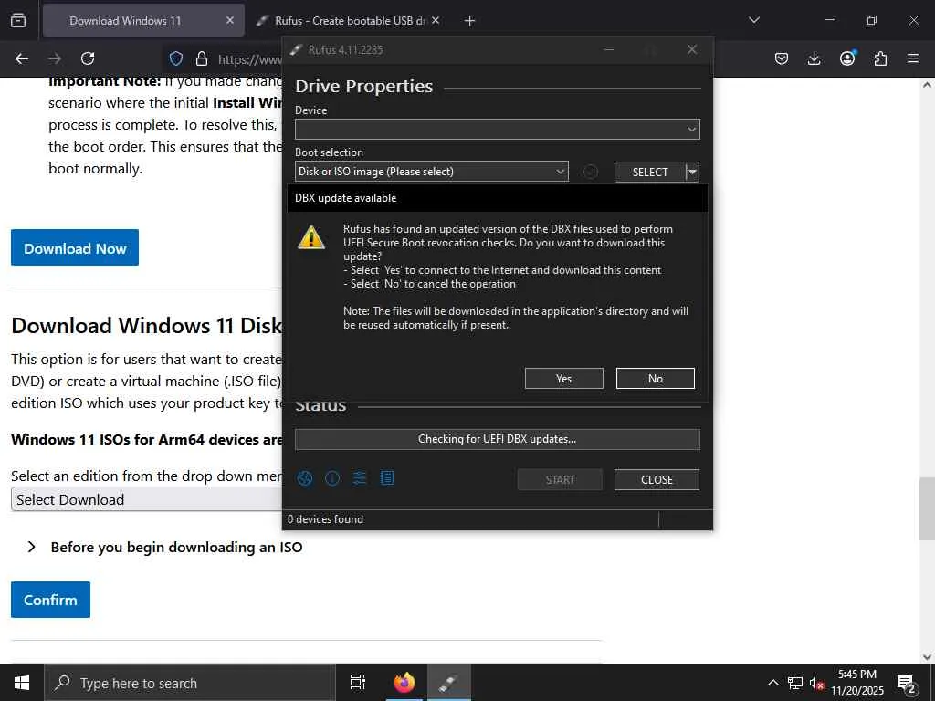Screen dimensions: 935x701
Task: Reload the current Firefox page
Action: 88,58
